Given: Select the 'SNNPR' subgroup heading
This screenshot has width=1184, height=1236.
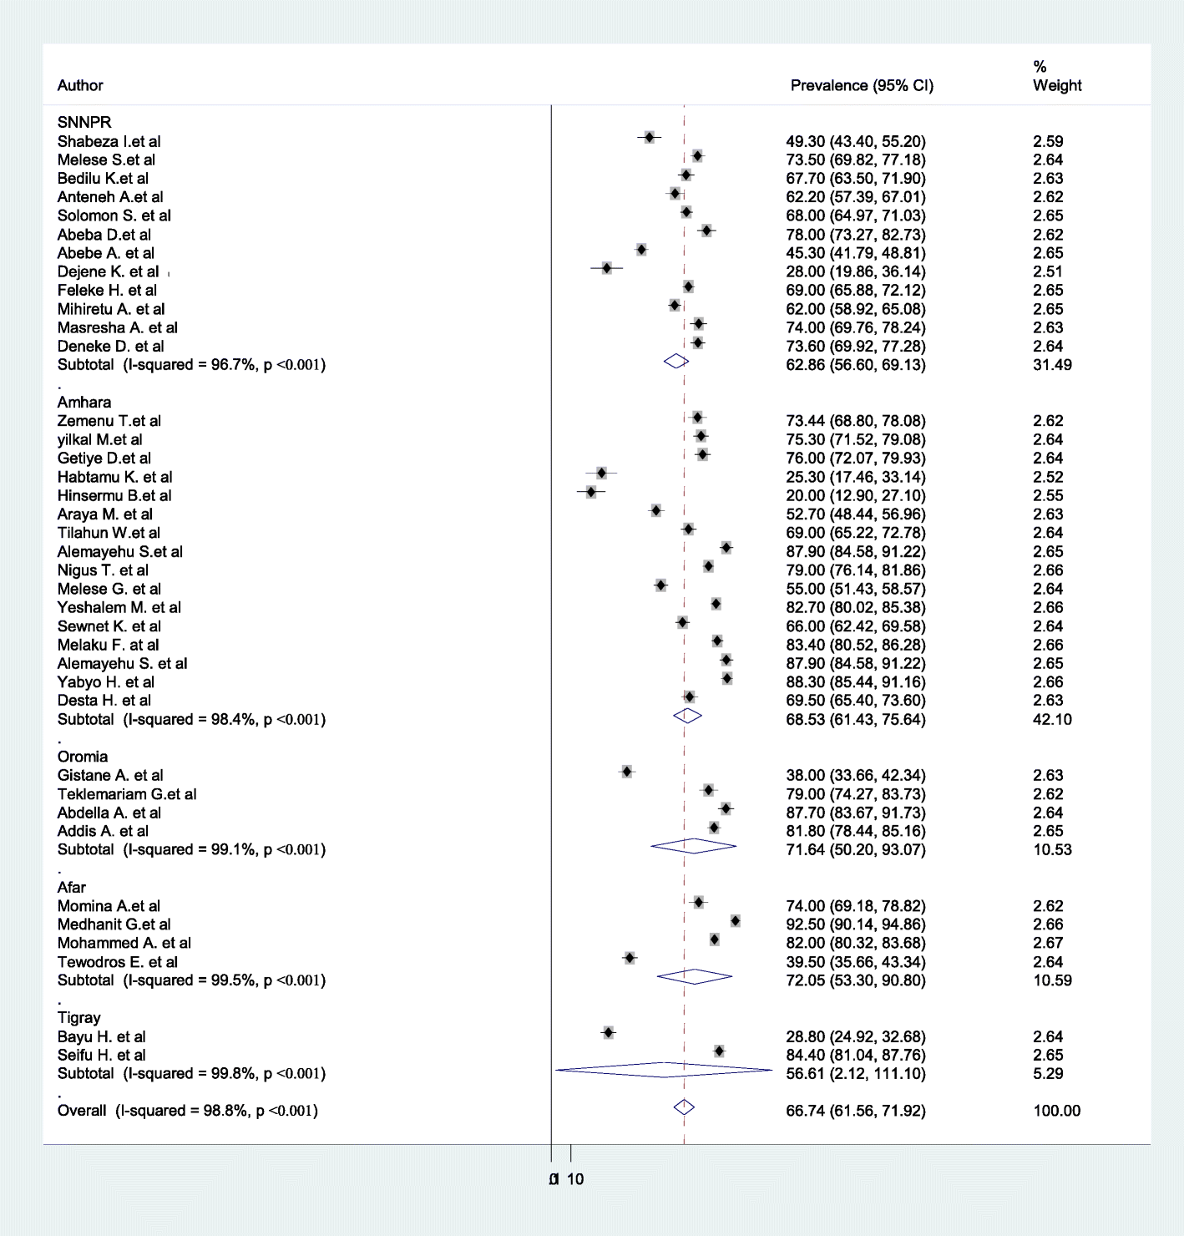Looking at the screenshot, I should tap(84, 123).
